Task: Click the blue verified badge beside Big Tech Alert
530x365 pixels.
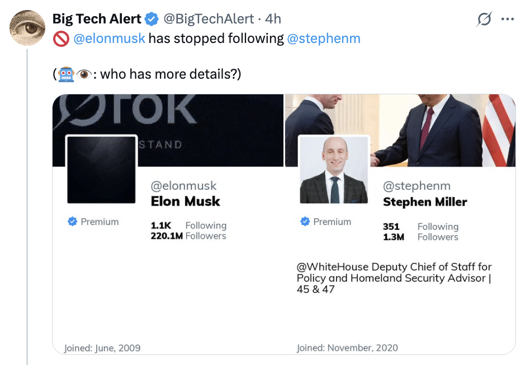Action: pos(152,20)
